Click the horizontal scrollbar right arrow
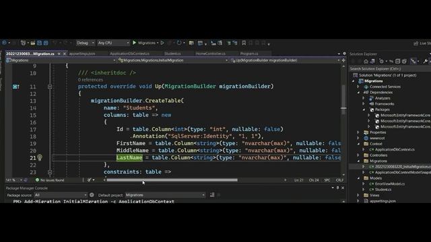Image resolution: width=431 pixels, height=242 pixels. point(285,180)
